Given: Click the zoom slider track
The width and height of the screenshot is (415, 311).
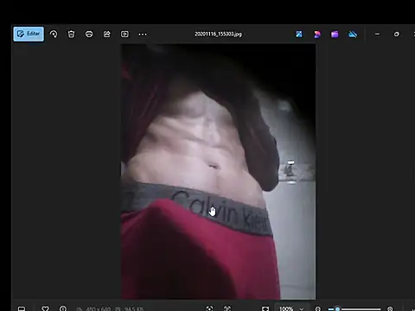Looking at the screenshot, I should [354, 309].
